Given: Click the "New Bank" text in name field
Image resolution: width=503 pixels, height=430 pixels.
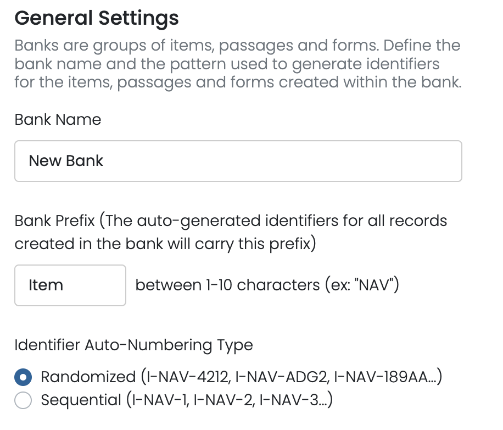Looking at the screenshot, I should coord(66,161).
